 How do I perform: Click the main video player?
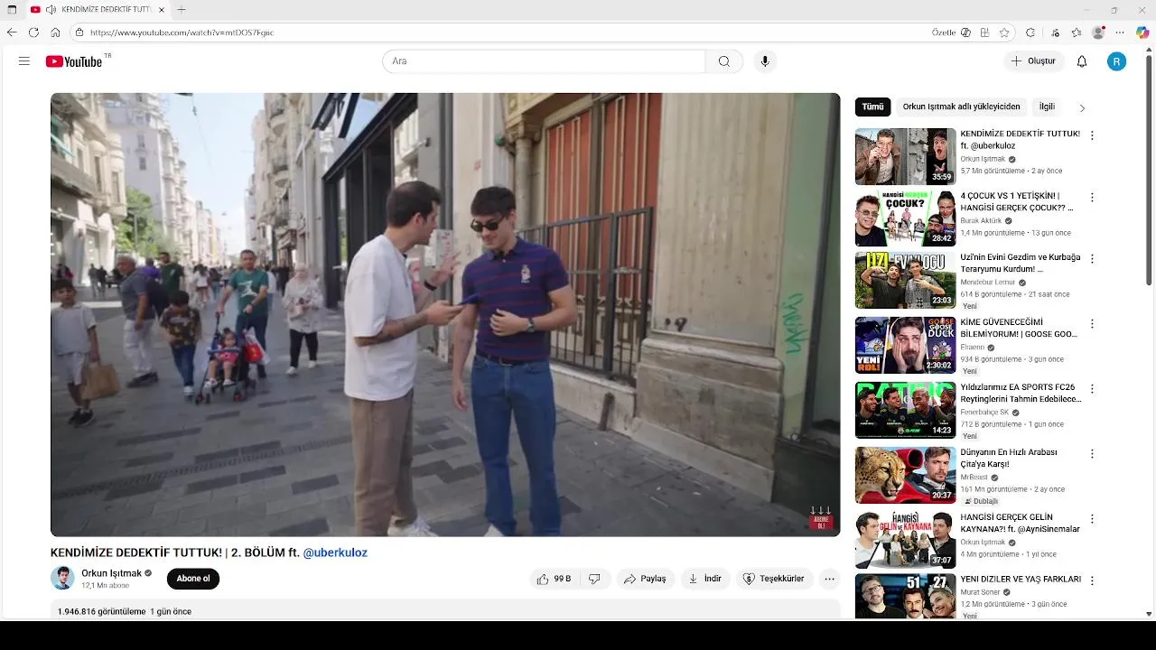click(x=445, y=314)
